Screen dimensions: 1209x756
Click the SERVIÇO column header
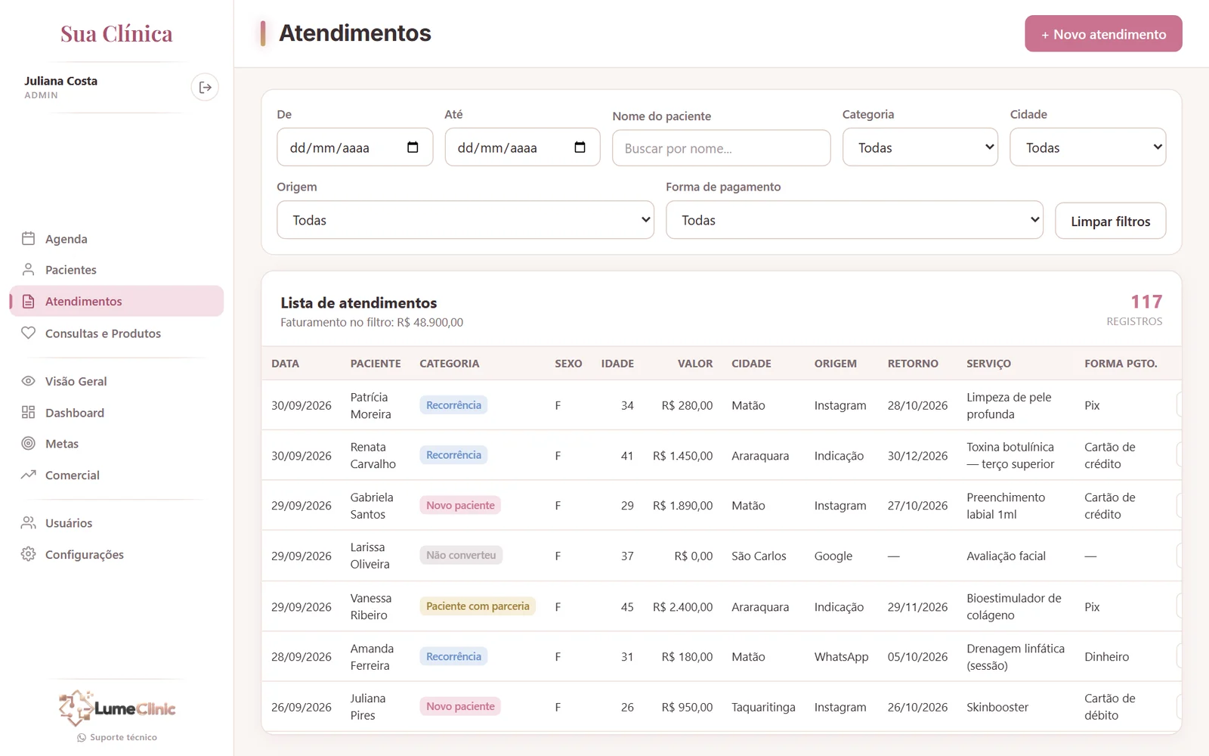point(988,364)
